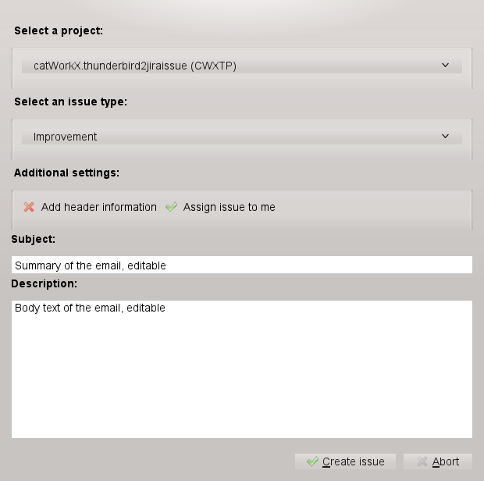
Task: Click the "Select an issue type:" label
Action: pos(70,102)
